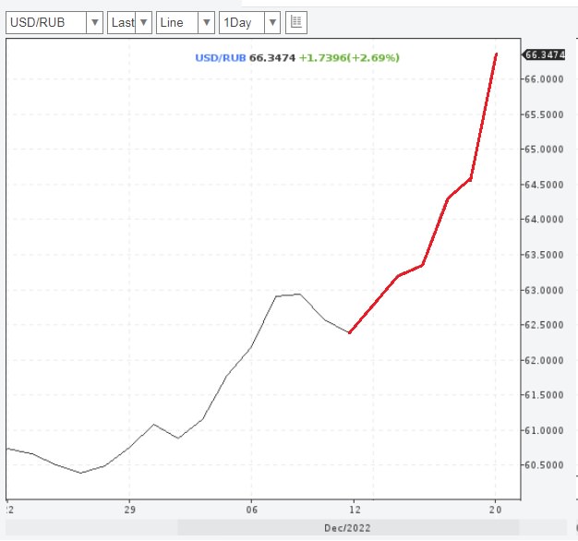Screen dimensions: 578x541
Task: Select the Last field label
Action: point(121,22)
